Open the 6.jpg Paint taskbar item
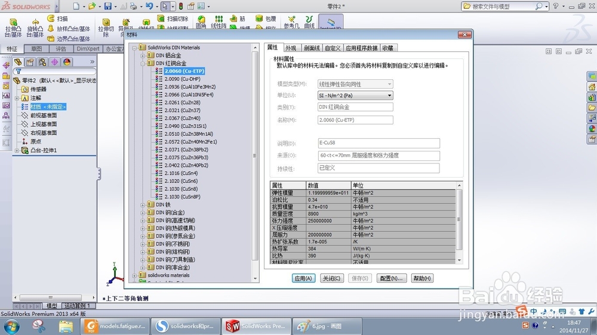This screenshot has height=335, width=597. point(327,326)
